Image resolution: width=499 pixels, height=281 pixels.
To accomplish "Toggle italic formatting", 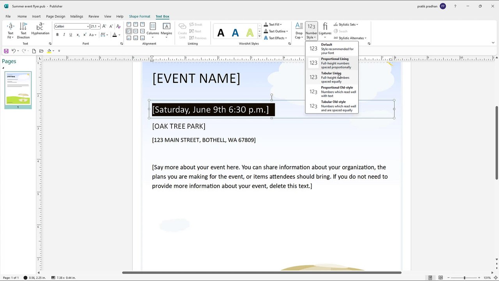I will click(x=64, y=35).
